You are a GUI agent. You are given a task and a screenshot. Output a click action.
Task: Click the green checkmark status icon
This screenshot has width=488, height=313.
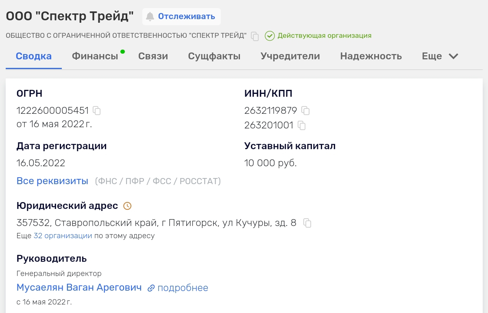[x=270, y=36]
